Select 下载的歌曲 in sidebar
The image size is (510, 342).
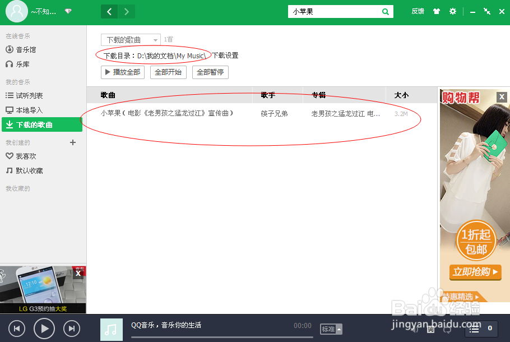tap(42, 124)
